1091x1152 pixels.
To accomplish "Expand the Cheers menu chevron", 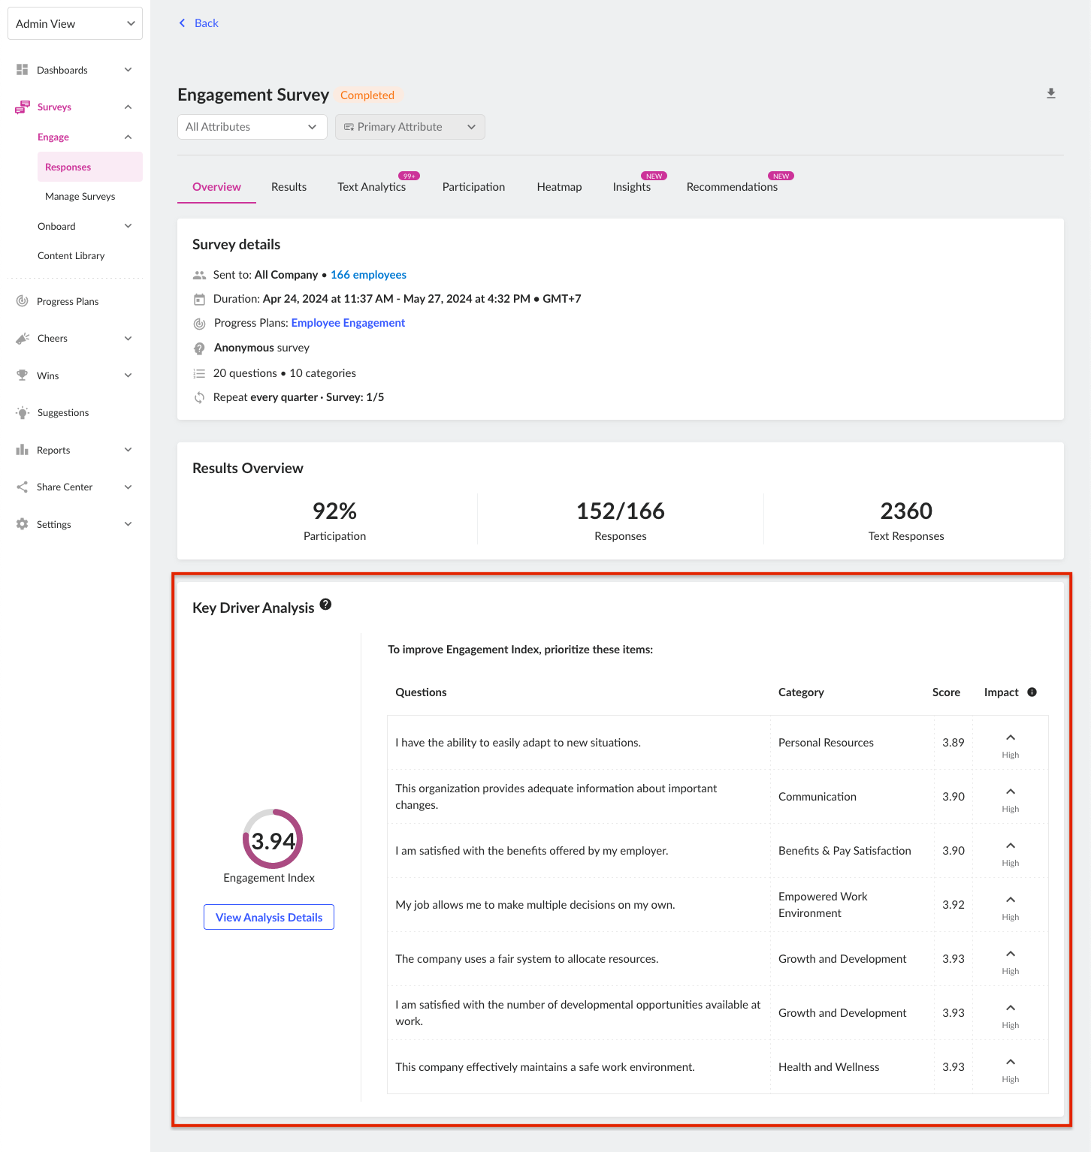I will (128, 339).
